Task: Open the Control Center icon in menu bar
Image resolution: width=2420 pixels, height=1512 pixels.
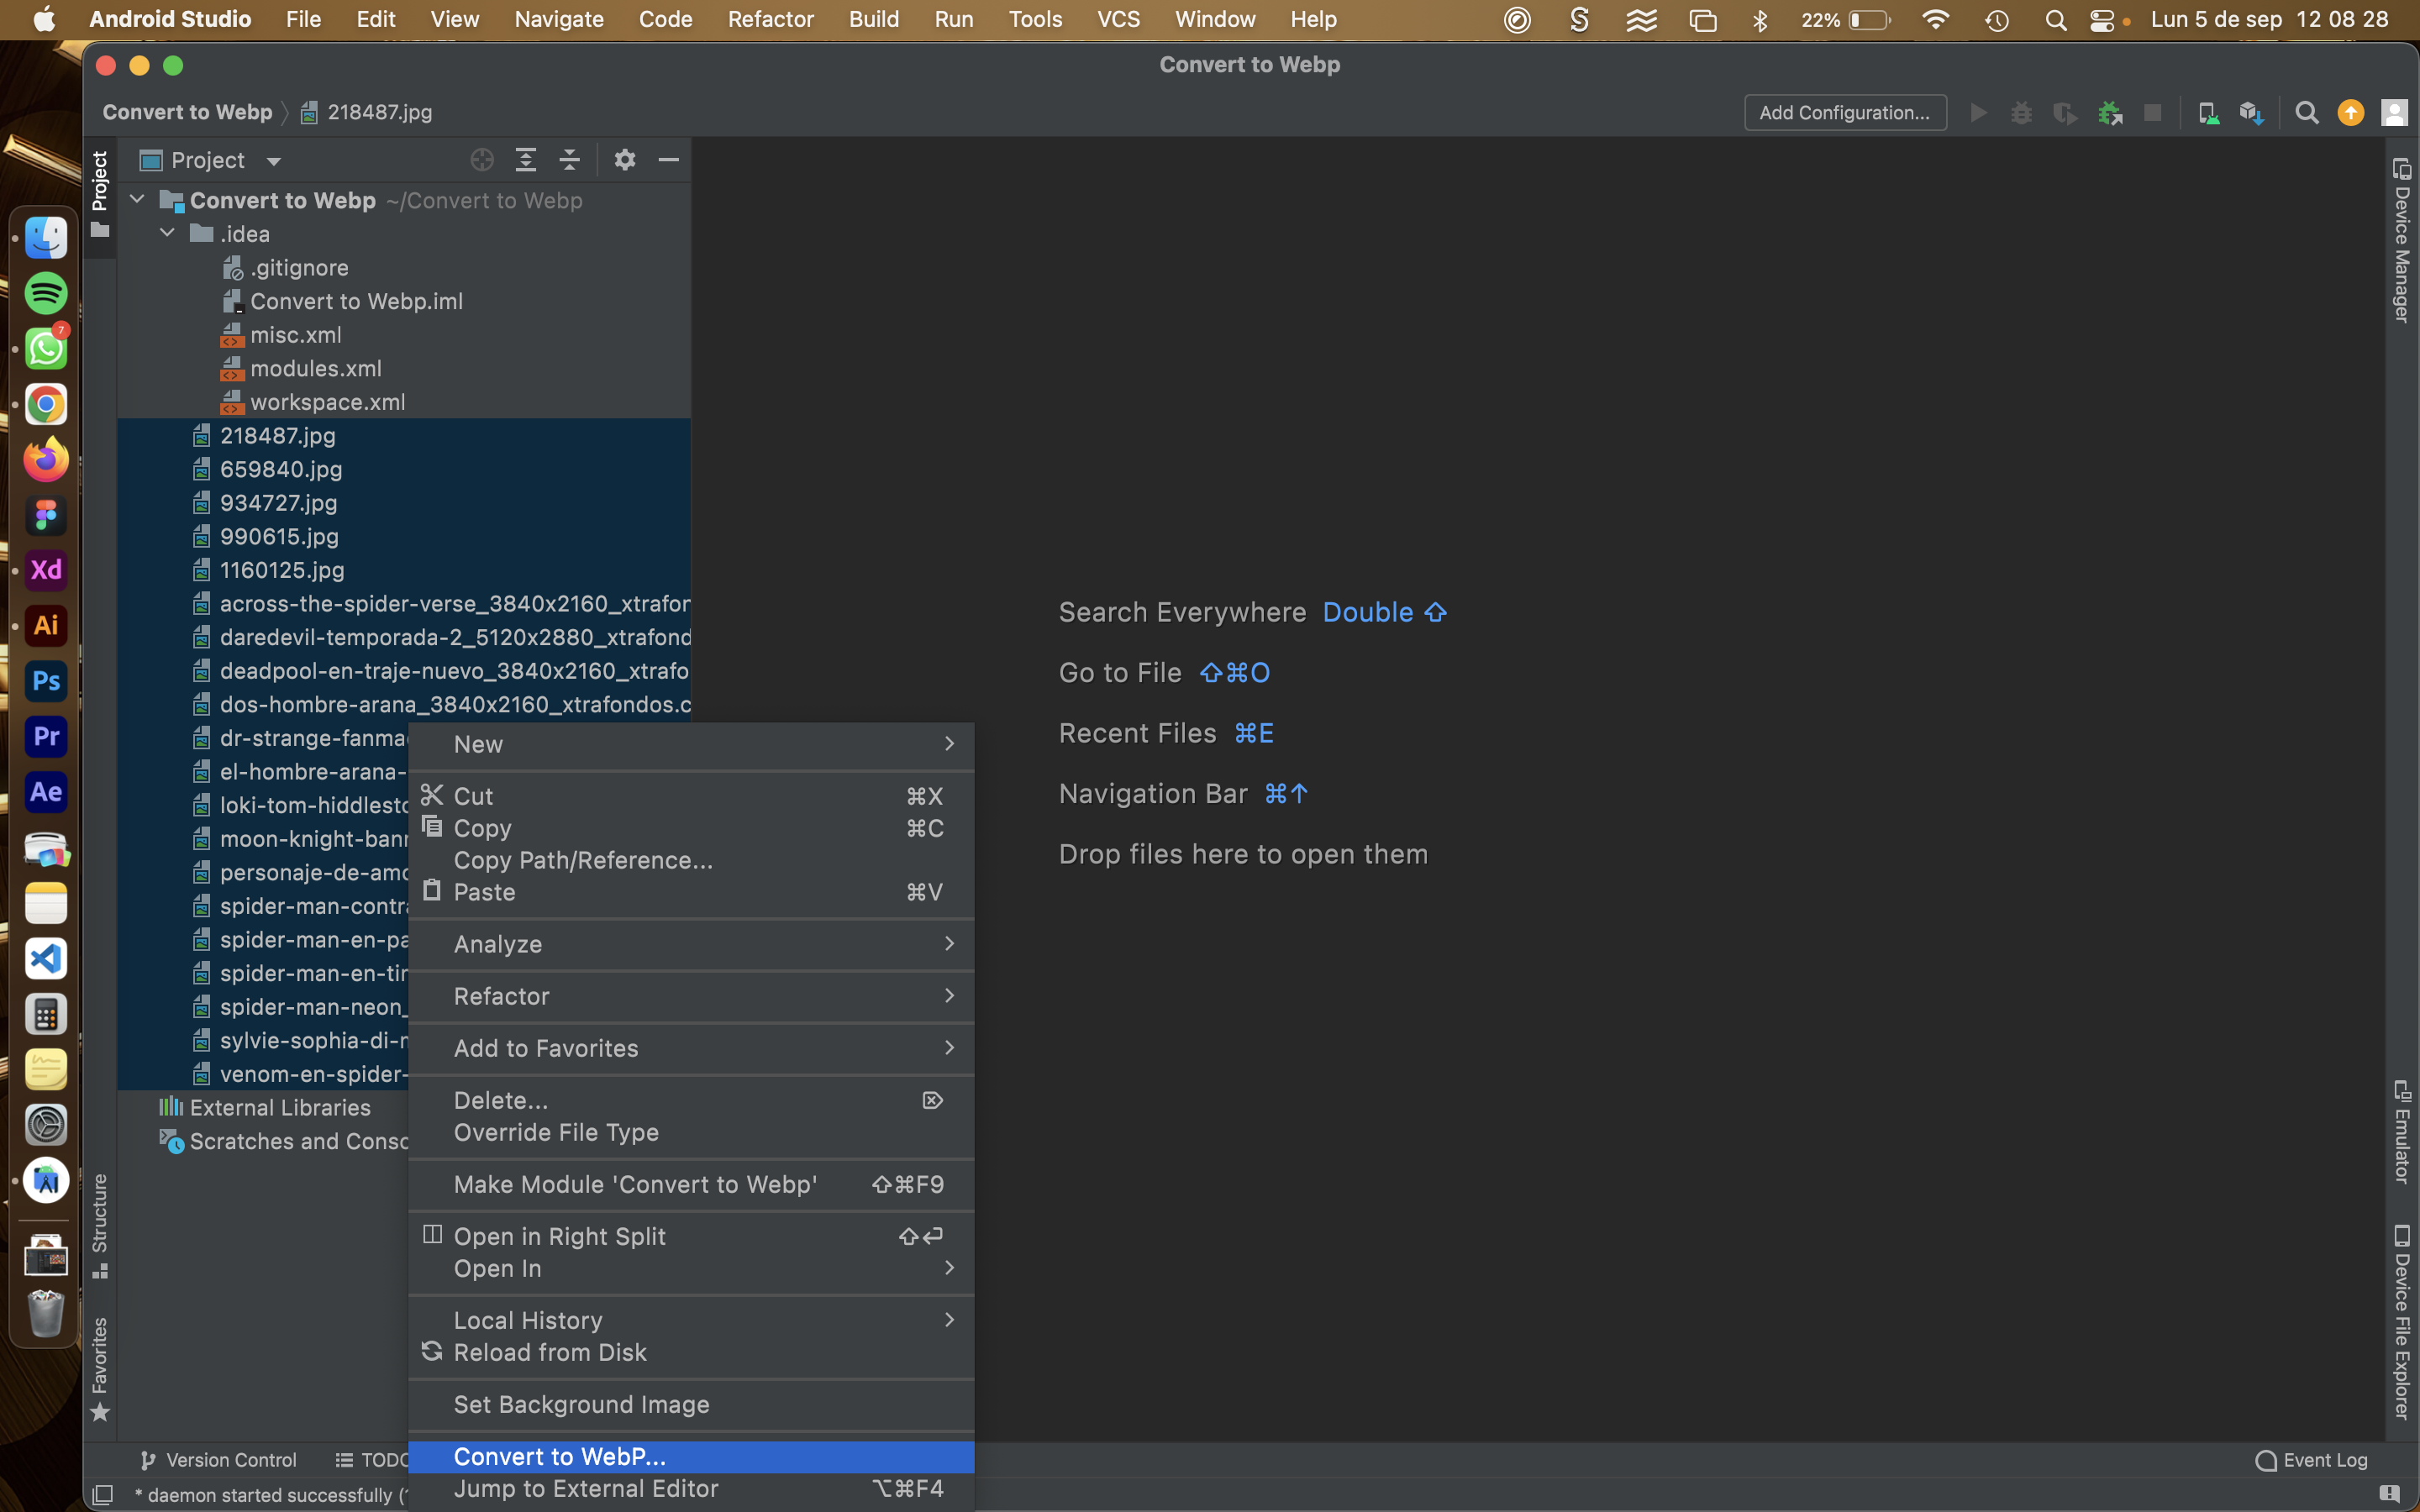Action: [x=2102, y=20]
